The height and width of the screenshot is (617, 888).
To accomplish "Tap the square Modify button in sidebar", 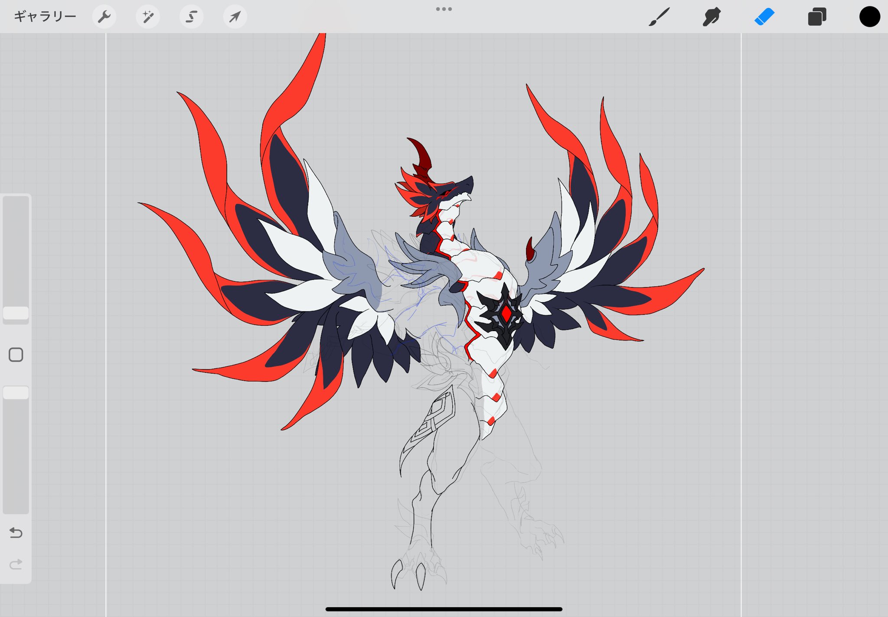I will click(16, 355).
